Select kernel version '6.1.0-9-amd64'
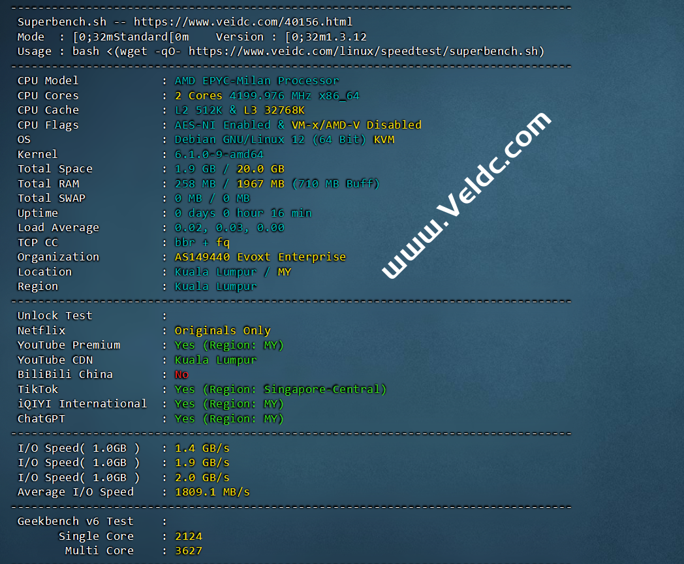 click(219, 155)
